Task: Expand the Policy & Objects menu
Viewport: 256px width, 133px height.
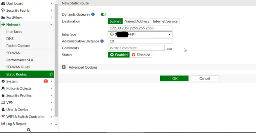Action: [x=51, y=88]
